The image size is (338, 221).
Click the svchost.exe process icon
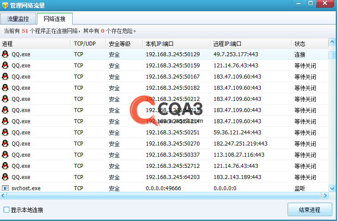coord(5,188)
